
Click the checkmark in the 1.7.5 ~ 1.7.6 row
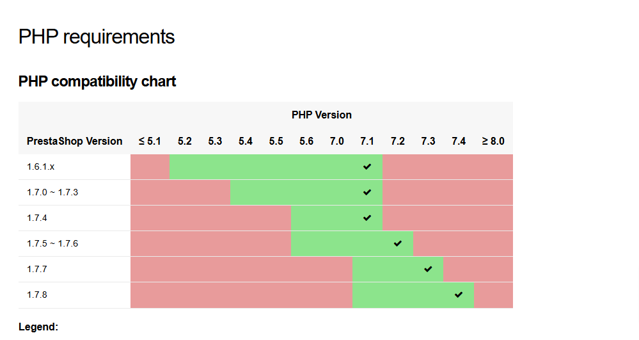click(x=398, y=244)
